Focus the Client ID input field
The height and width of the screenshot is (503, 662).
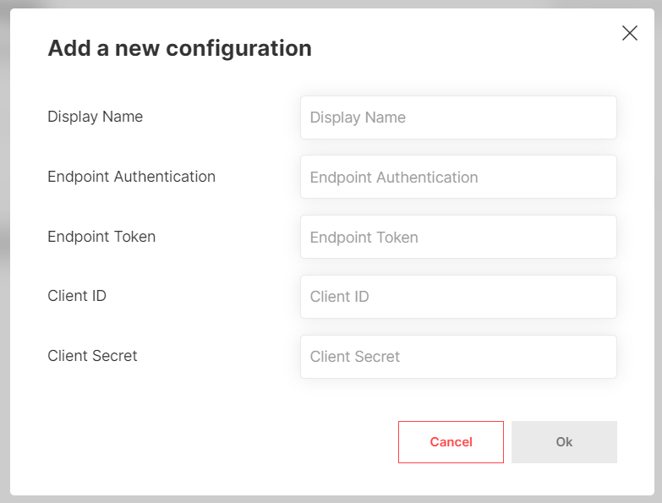458,297
